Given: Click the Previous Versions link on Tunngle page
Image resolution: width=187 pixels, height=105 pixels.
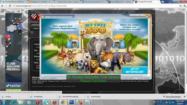Looking at the screenshot, I should click(38, 86).
